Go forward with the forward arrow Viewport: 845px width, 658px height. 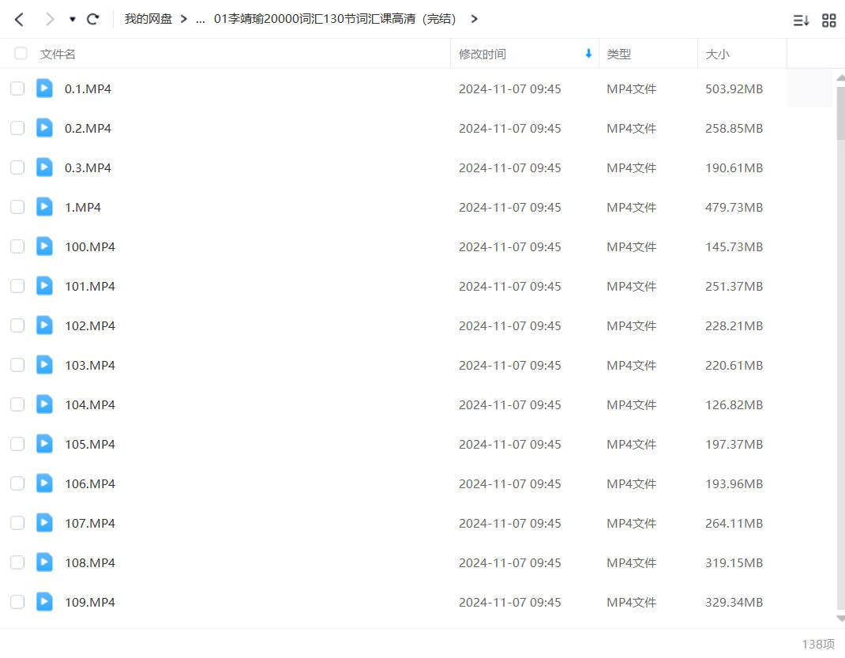click(x=50, y=20)
